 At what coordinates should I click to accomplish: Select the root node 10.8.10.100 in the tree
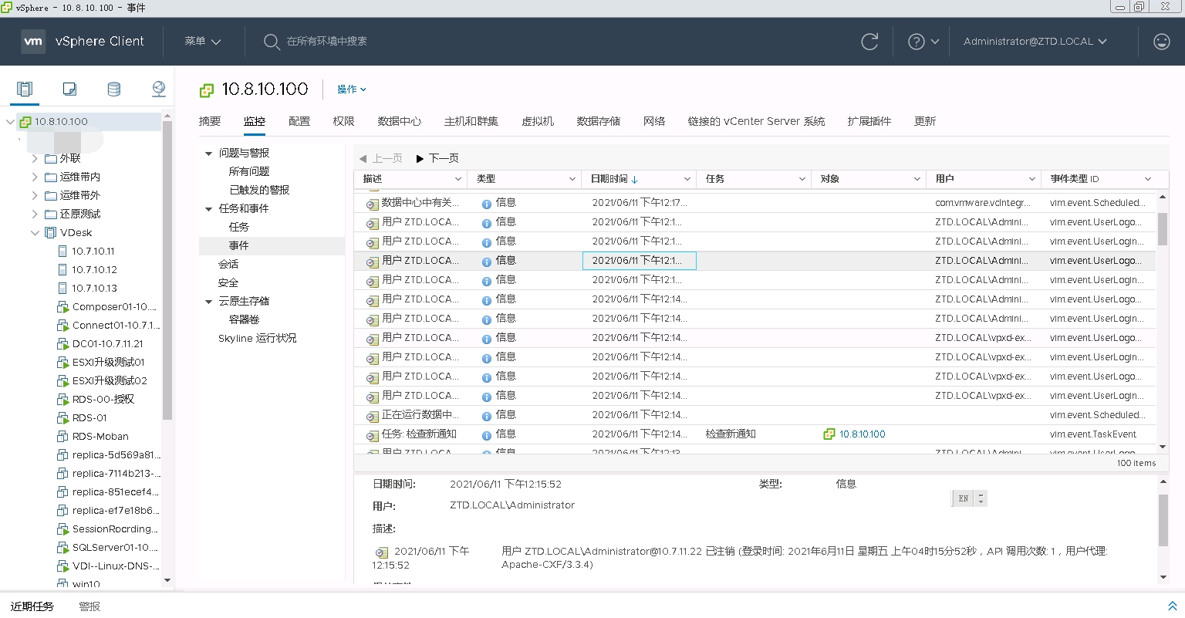click(61, 122)
